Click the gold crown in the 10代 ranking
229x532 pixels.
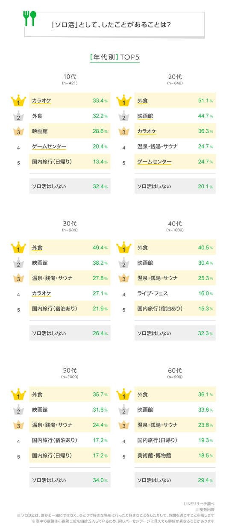[x=18, y=100]
